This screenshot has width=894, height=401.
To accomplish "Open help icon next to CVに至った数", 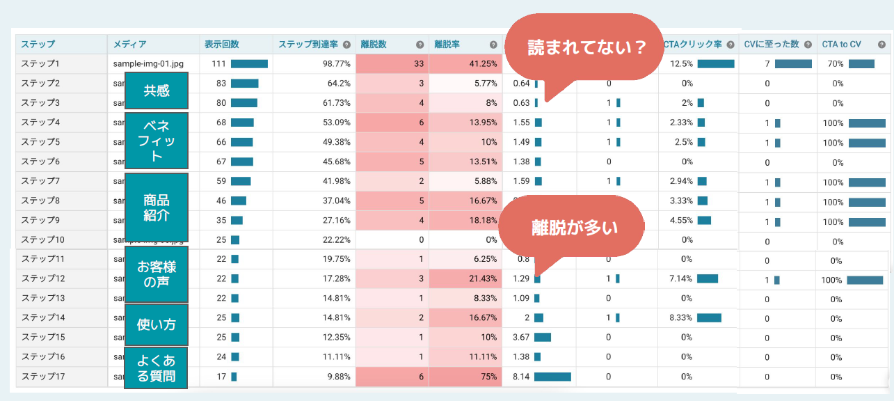I will tap(808, 45).
